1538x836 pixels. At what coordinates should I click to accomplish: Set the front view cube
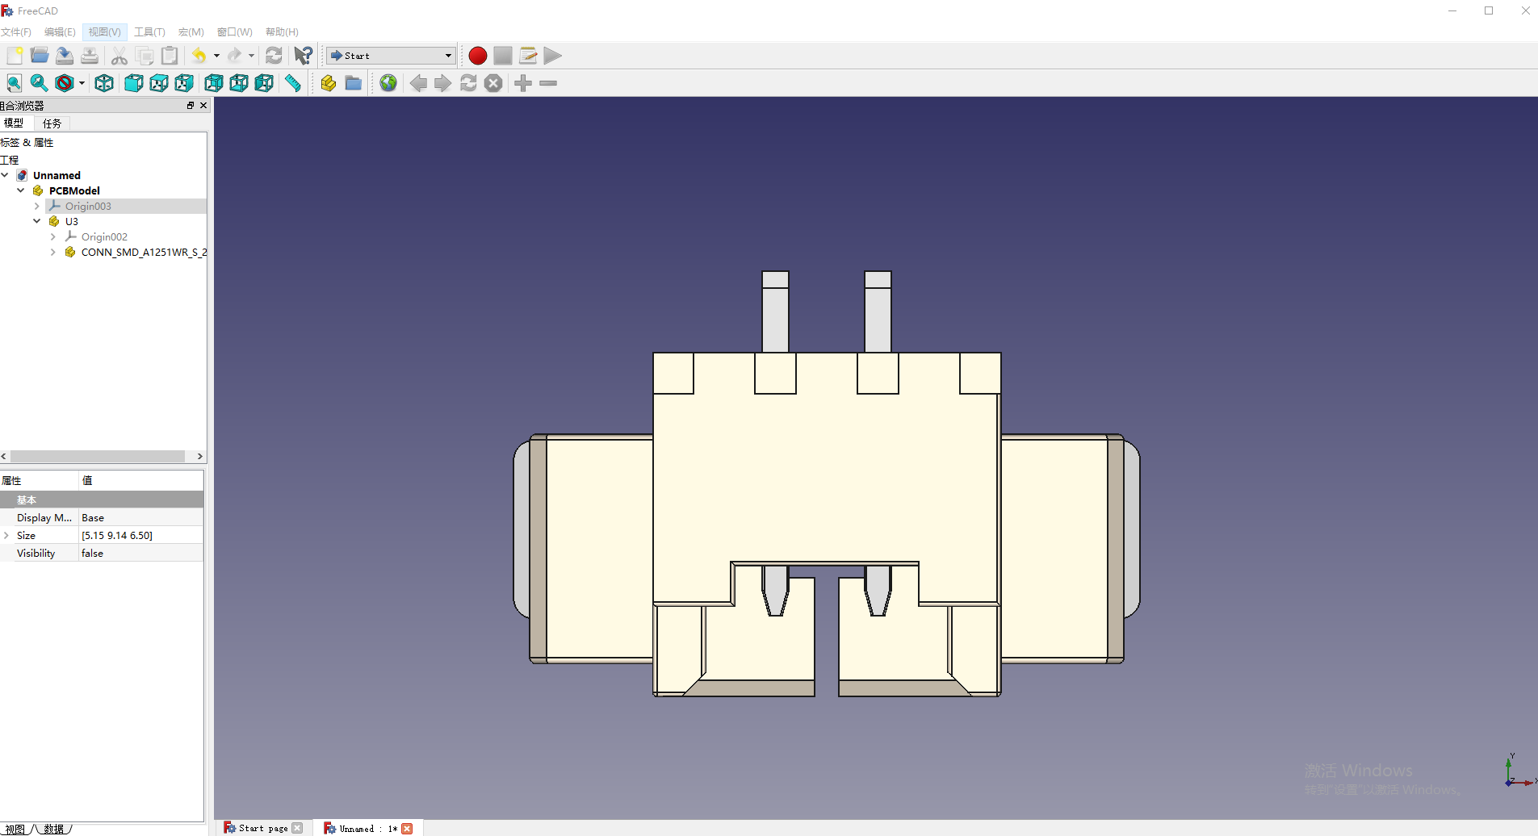coord(134,83)
